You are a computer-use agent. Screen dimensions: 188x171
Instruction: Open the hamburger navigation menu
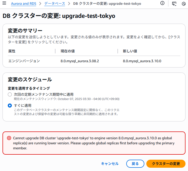pyautogui.click(x=4, y=3)
